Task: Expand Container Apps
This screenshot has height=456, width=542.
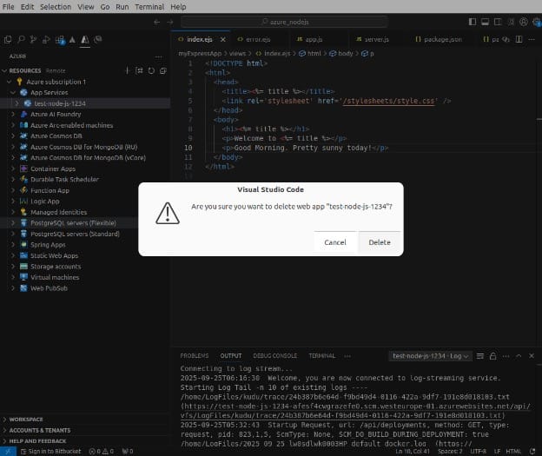Action: pos(13,169)
